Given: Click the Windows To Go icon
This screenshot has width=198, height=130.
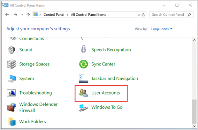Looking at the screenshot, I should pyautogui.click(x=84, y=107).
